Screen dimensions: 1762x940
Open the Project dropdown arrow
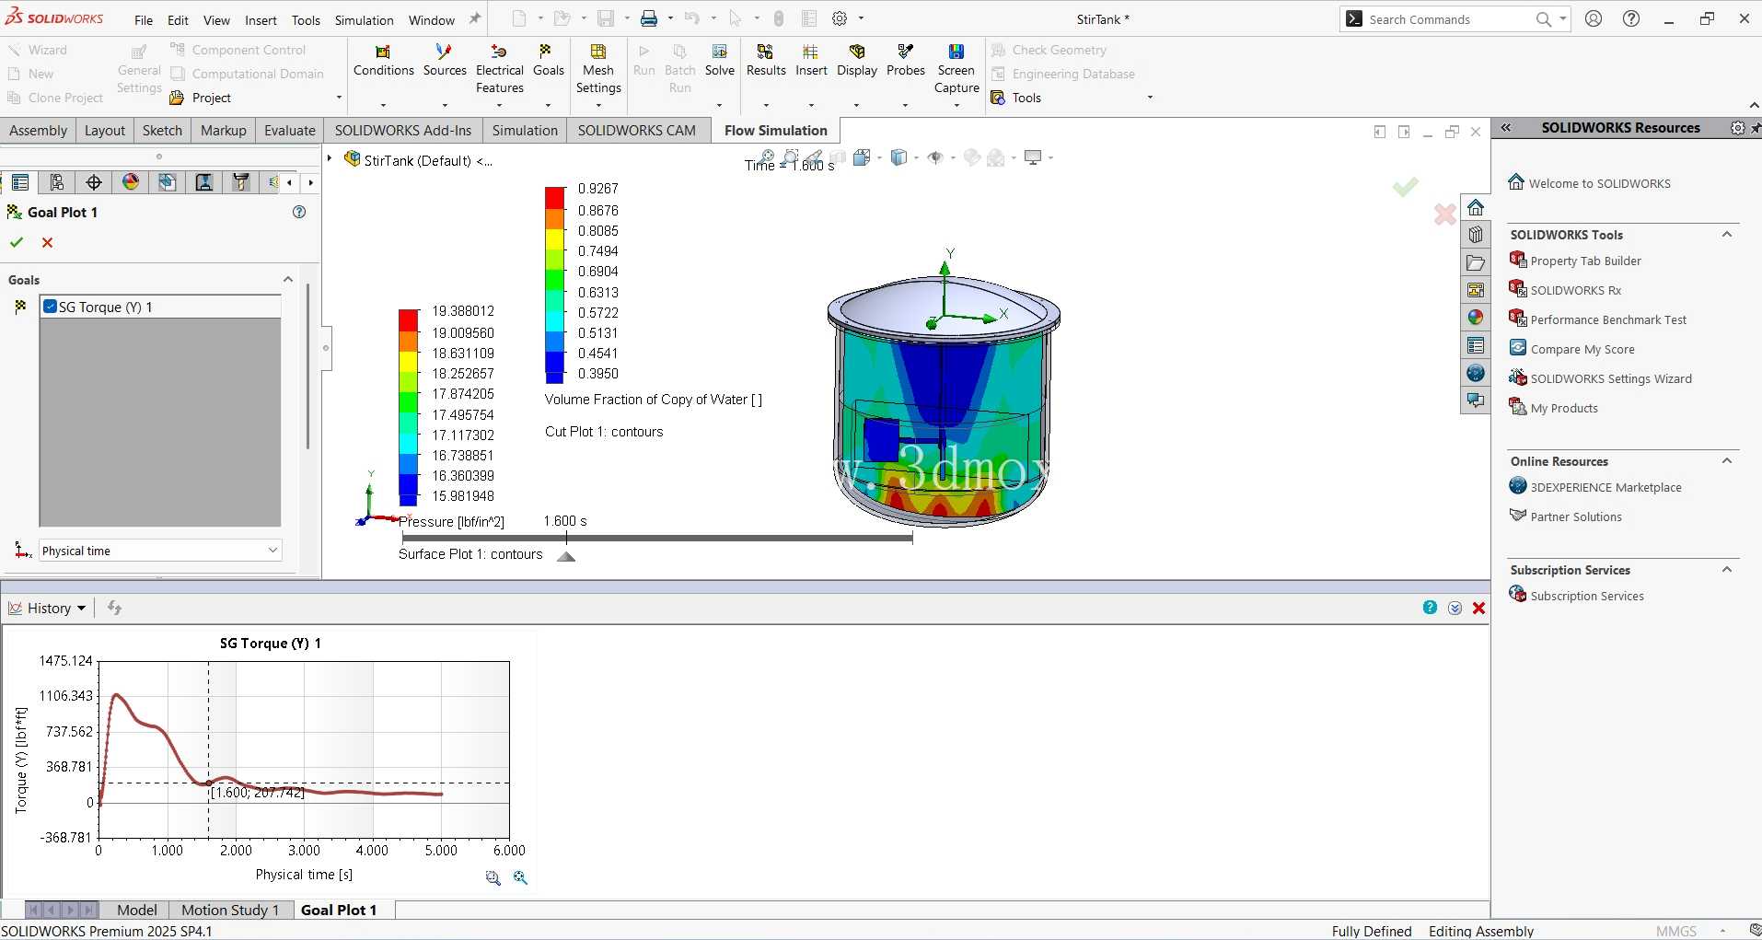click(339, 98)
